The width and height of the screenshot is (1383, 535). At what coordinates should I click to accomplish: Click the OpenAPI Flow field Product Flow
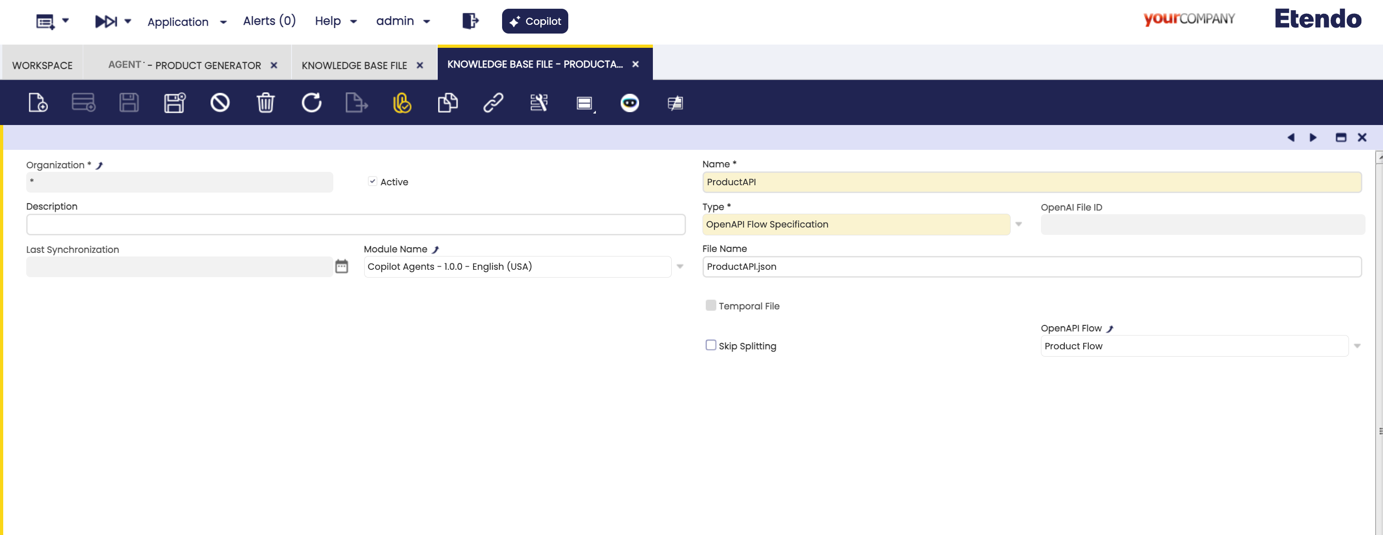[1194, 346]
